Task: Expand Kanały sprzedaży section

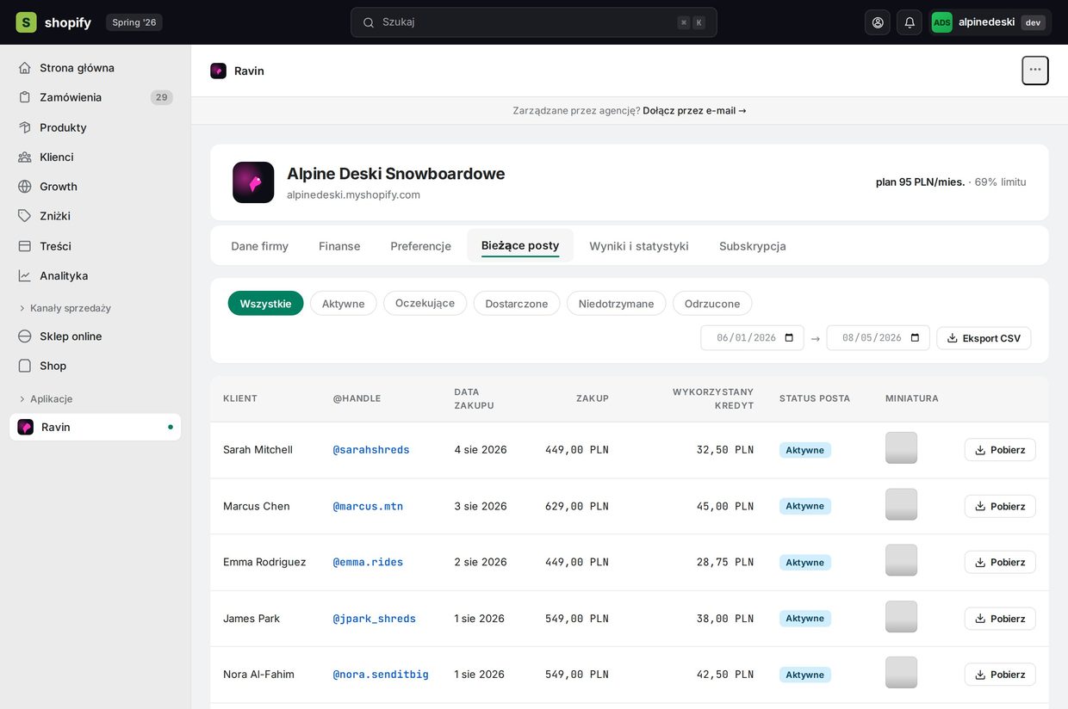Action: pyautogui.click(x=65, y=308)
